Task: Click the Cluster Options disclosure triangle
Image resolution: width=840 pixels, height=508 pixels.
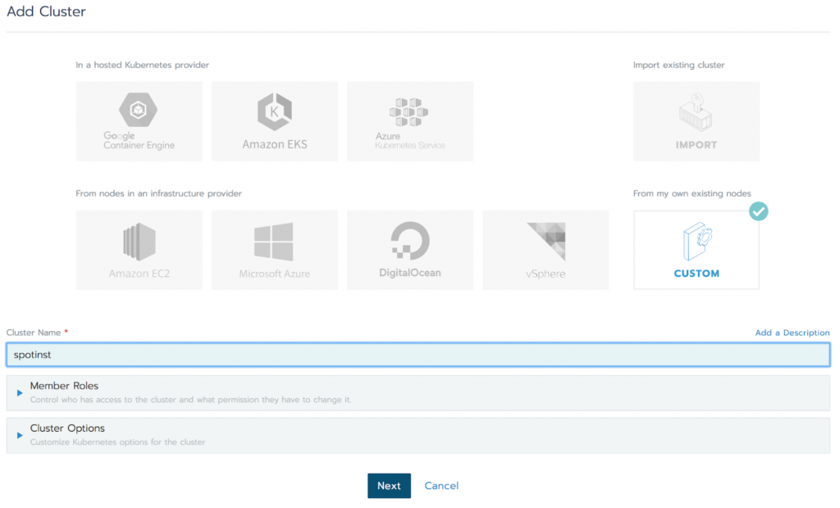Action: pyautogui.click(x=19, y=436)
